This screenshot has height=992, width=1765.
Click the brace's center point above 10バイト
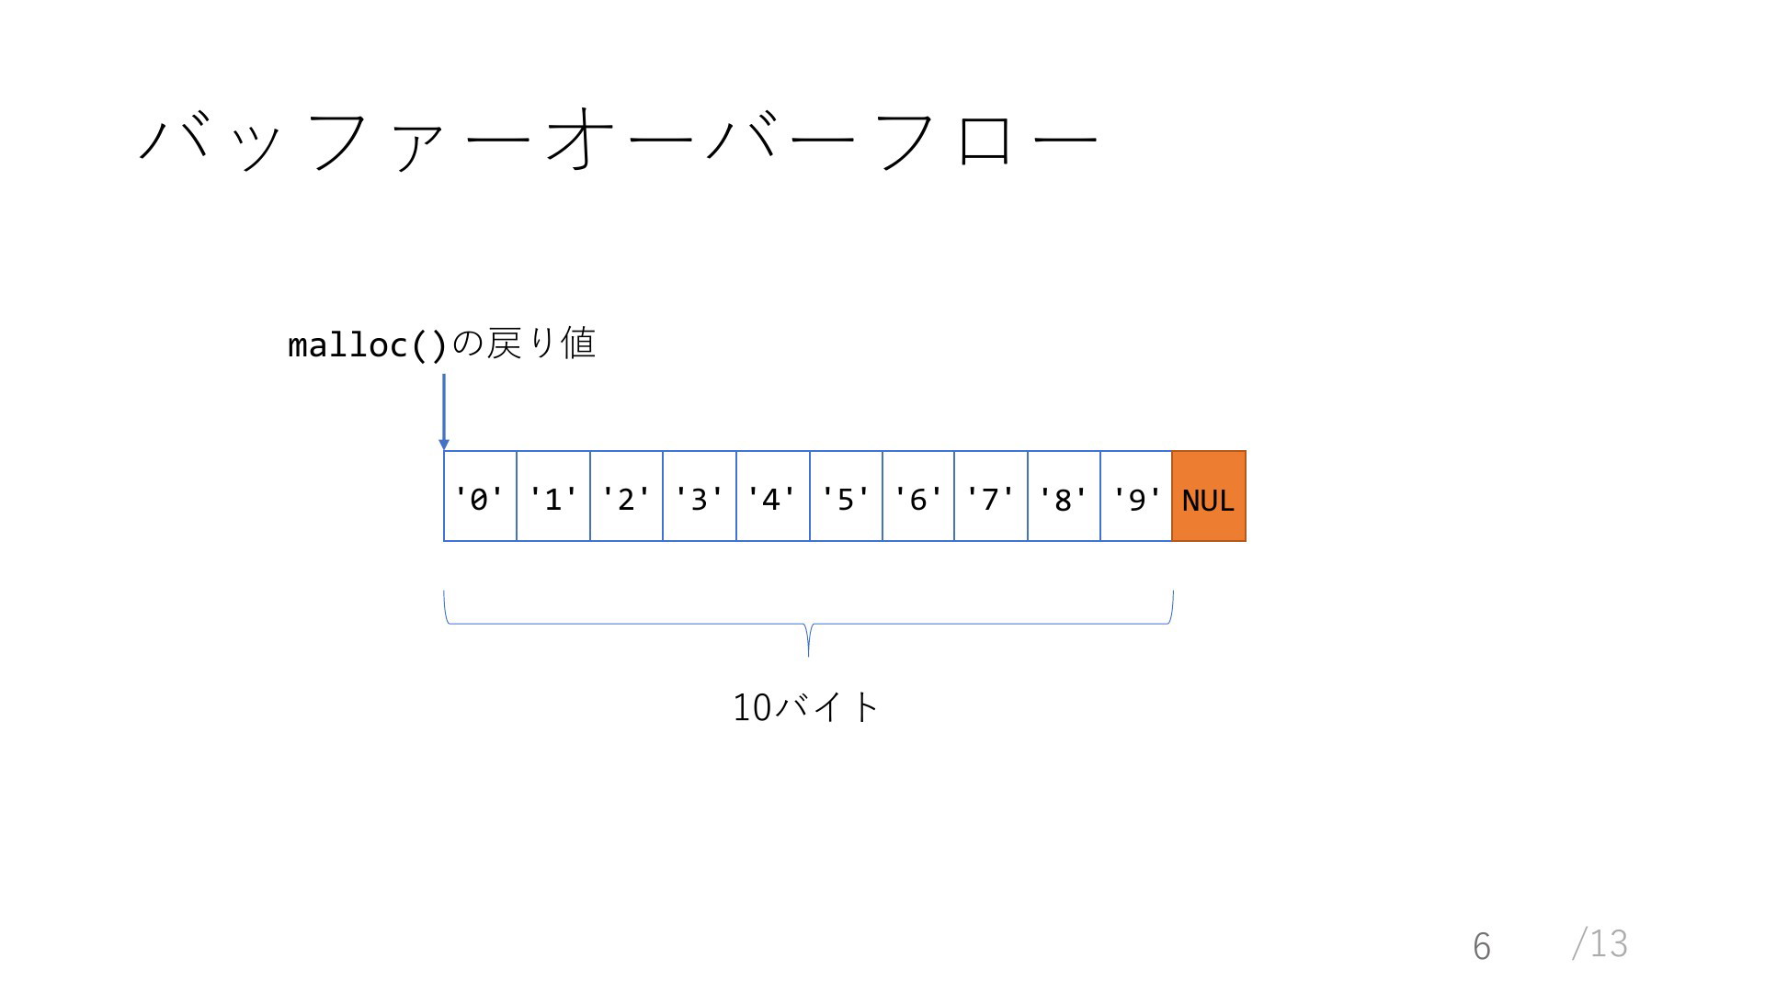[x=808, y=641]
